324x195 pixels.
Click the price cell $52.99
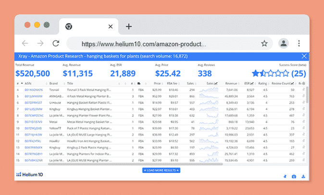tap(157, 96)
